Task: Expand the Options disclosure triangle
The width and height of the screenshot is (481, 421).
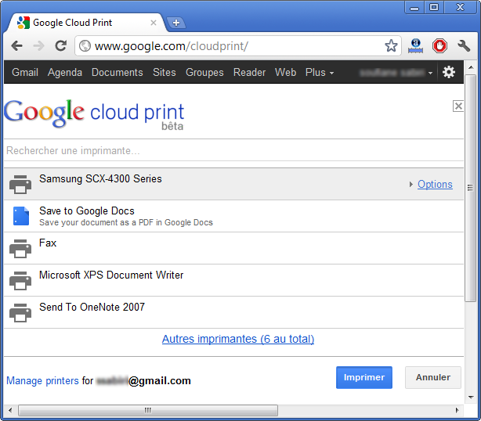Action: (411, 184)
